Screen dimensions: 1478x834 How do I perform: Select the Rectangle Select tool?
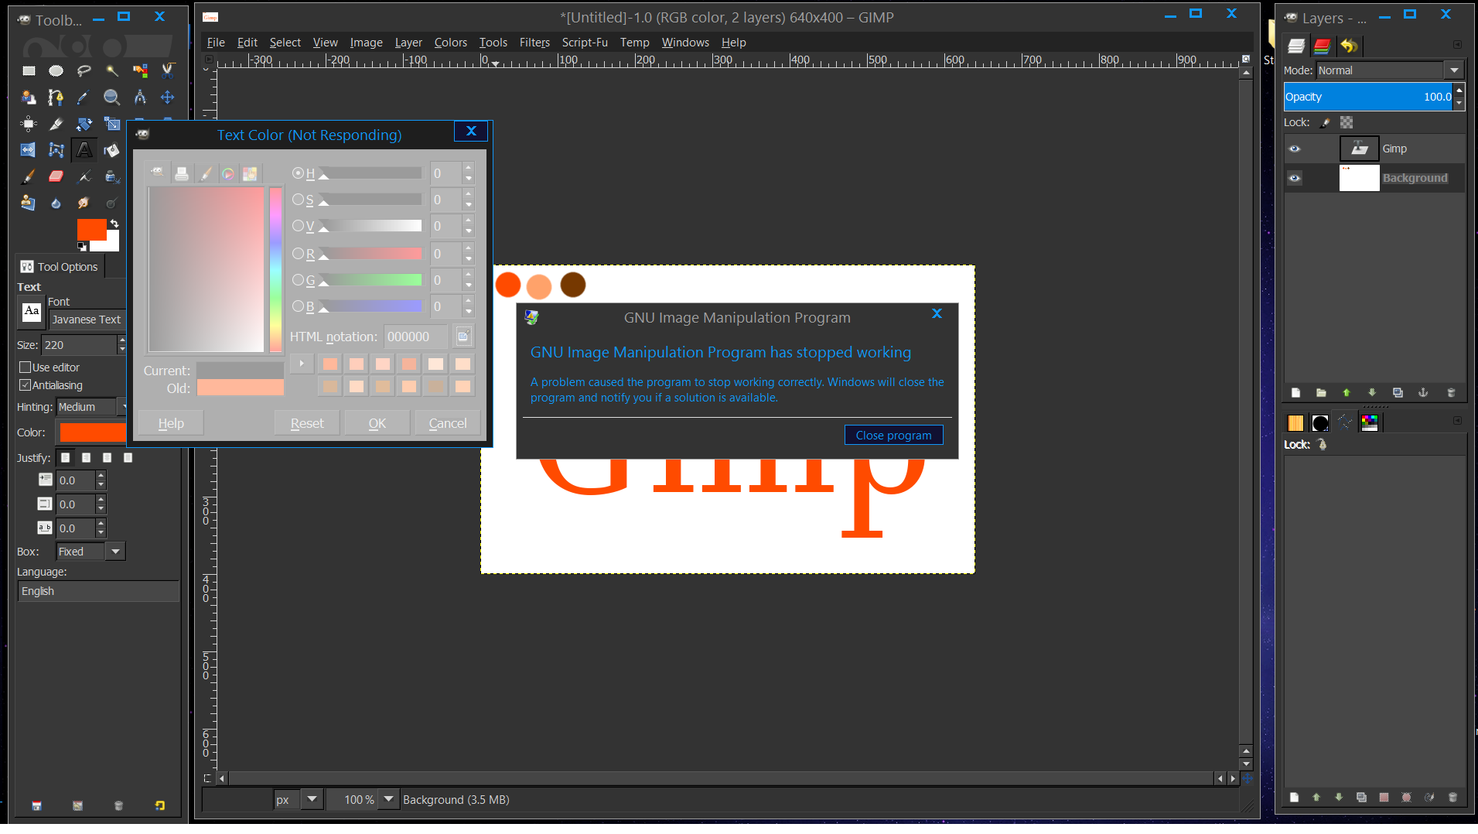(x=29, y=71)
